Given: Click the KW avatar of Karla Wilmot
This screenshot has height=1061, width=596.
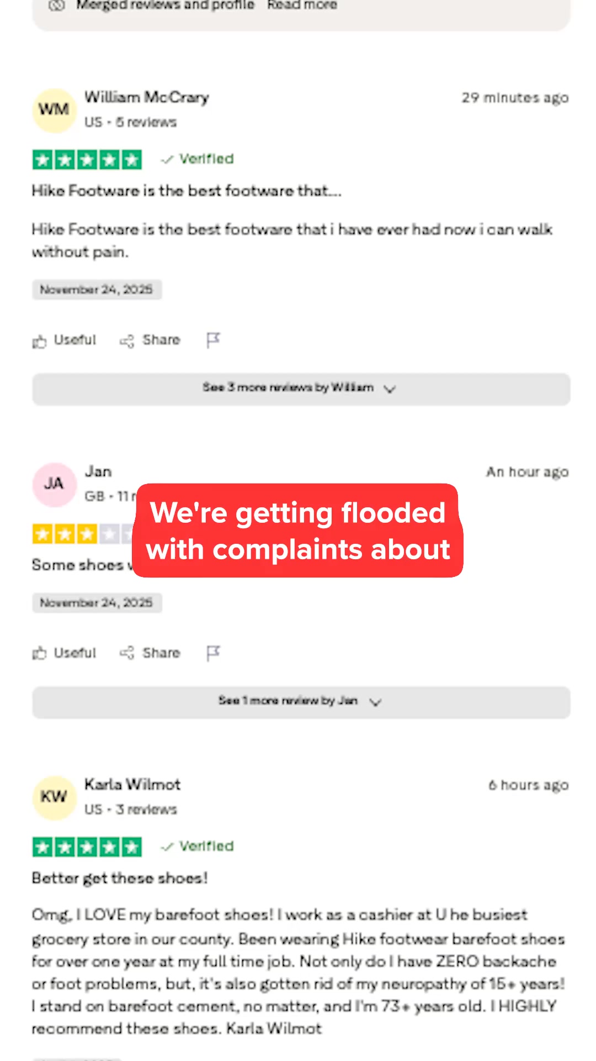Looking at the screenshot, I should click(x=54, y=797).
